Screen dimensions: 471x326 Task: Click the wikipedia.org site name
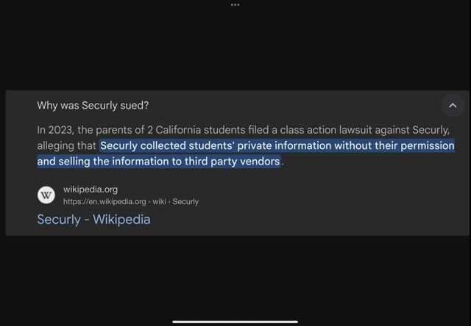tap(90, 189)
